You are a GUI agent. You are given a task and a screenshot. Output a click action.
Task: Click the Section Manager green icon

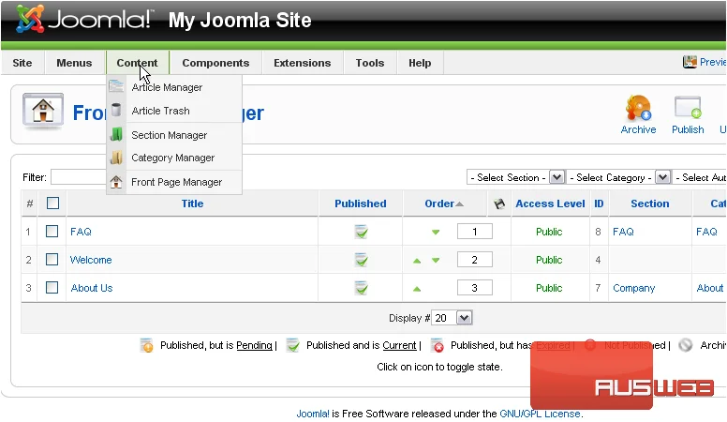click(116, 135)
